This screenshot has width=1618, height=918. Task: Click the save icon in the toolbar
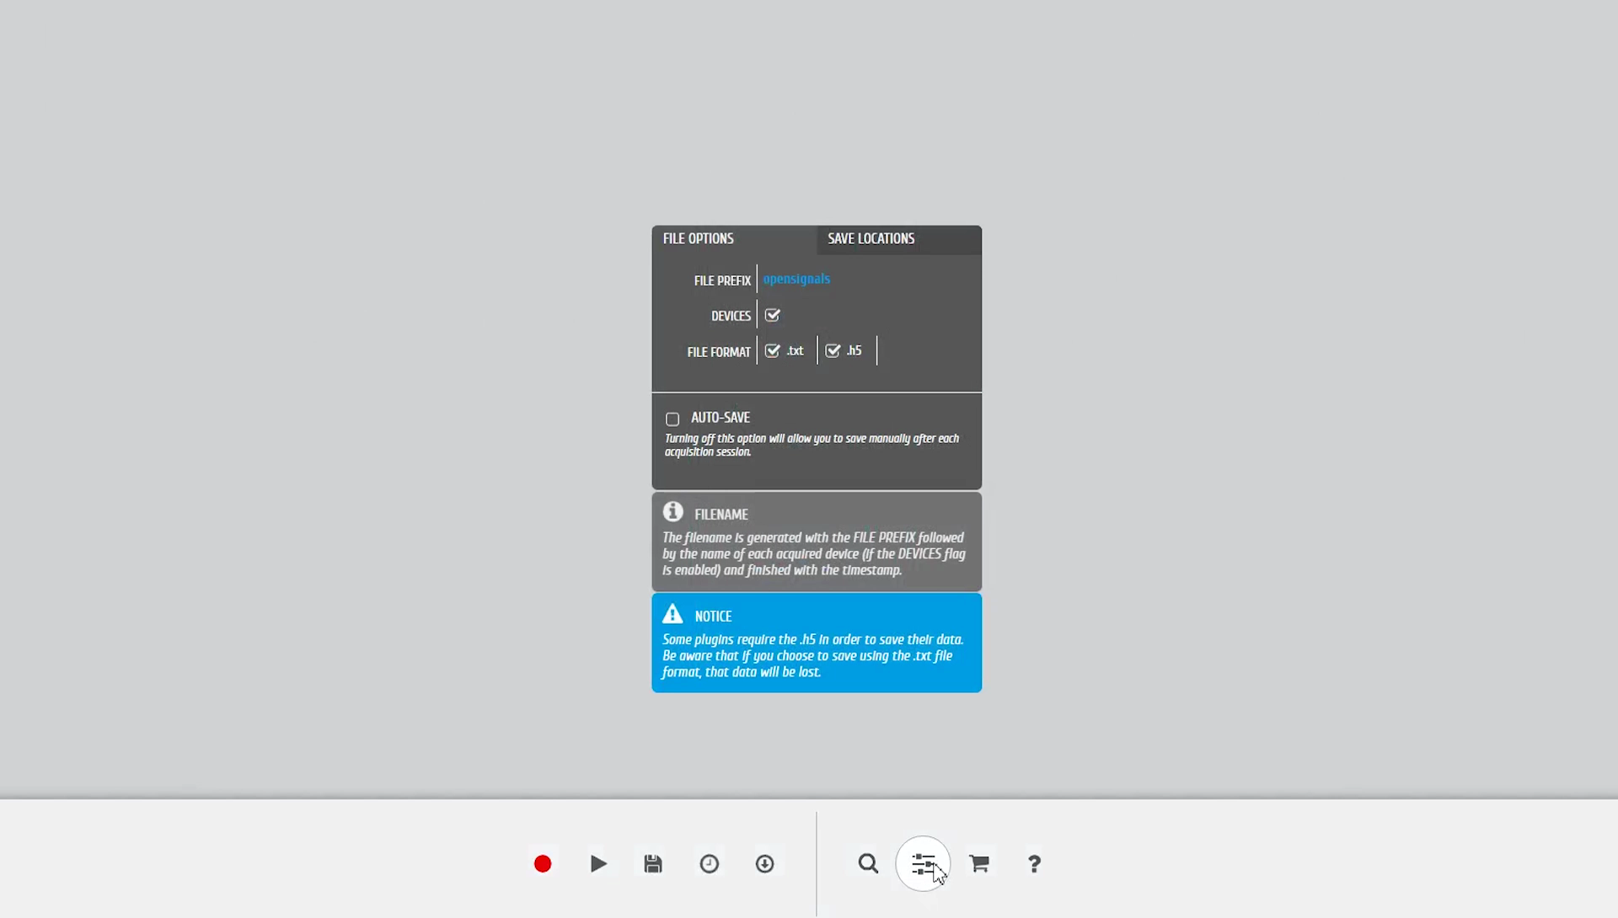tap(652, 863)
